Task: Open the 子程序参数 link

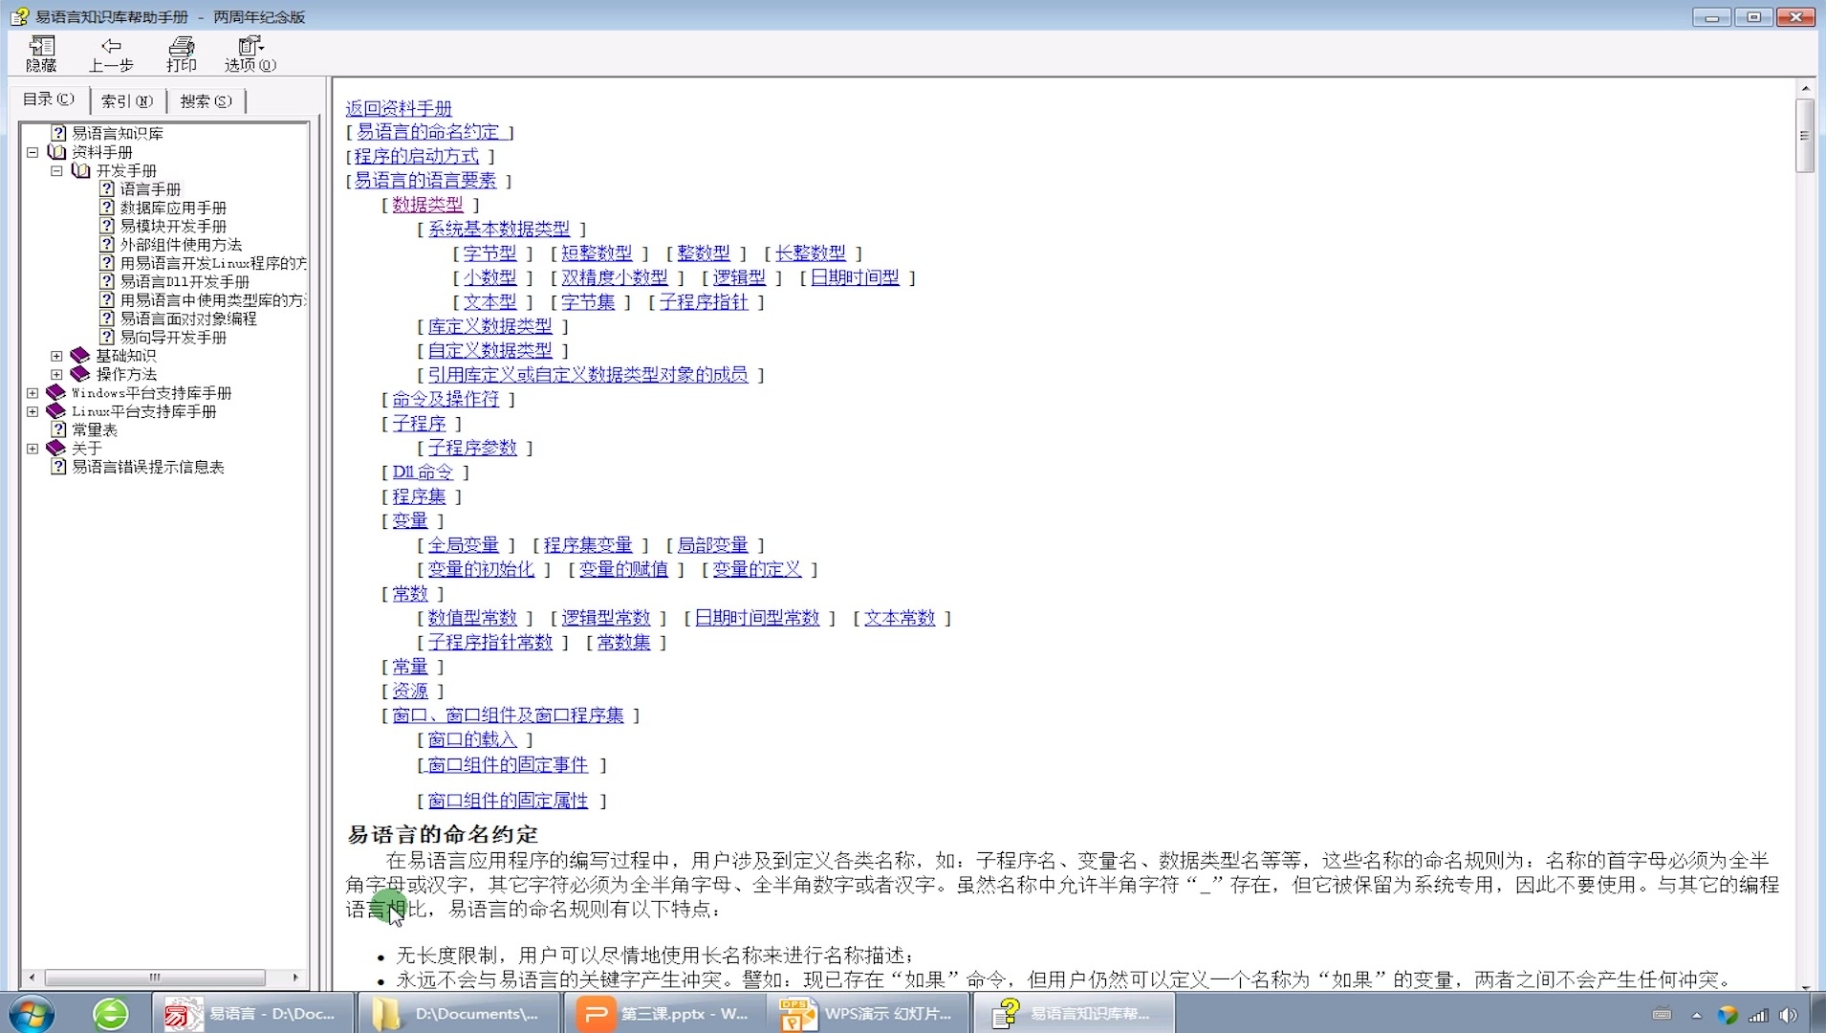Action: click(x=472, y=448)
